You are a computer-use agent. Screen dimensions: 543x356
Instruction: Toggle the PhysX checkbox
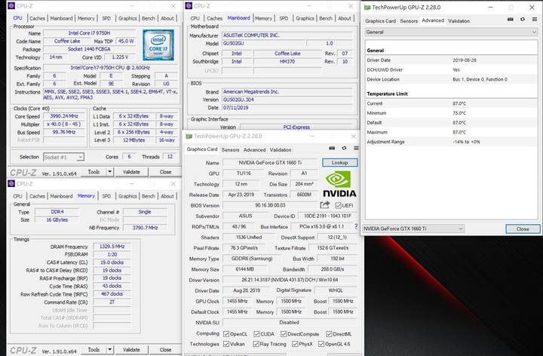[295, 344]
